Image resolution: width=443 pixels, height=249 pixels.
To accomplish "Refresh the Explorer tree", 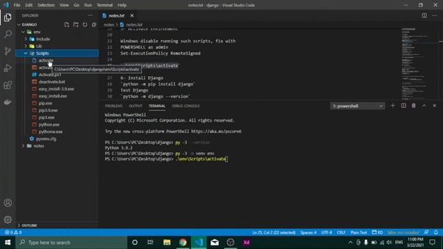I will (84, 25).
